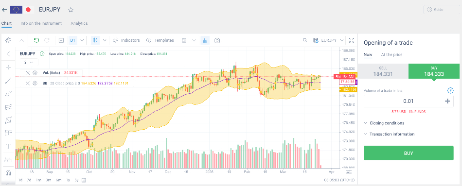Select the curve drawing tool

click(x=8, y=94)
